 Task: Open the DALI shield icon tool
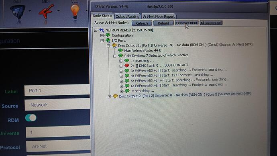[x=18, y=12]
